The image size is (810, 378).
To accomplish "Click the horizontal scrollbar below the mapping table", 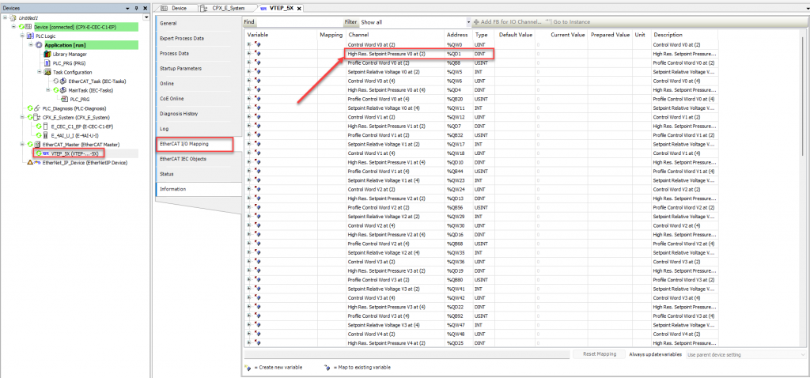I will (407, 355).
